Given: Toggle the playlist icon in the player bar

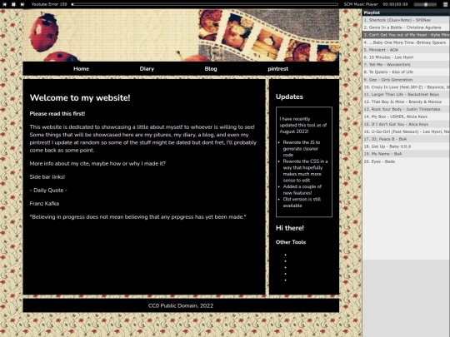Looking at the screenshot, I should coord(445,4).
